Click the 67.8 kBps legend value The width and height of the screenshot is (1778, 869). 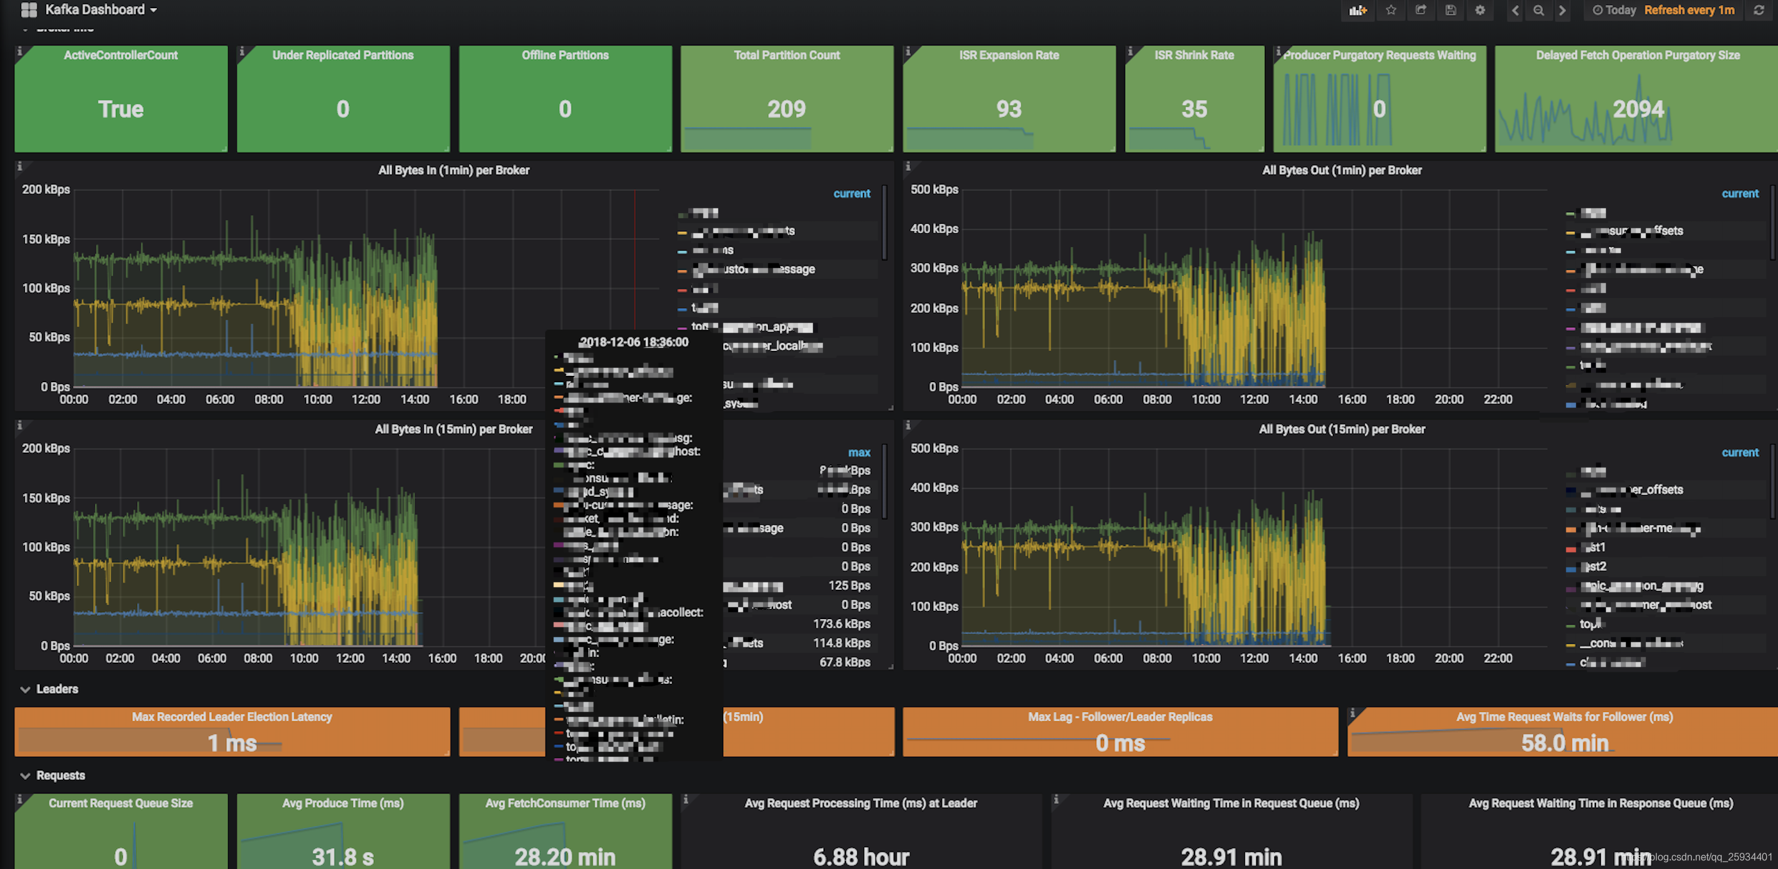[845, 663]
